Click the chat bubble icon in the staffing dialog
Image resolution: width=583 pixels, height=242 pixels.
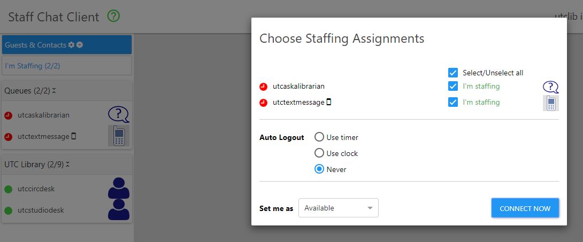point(551,87)
